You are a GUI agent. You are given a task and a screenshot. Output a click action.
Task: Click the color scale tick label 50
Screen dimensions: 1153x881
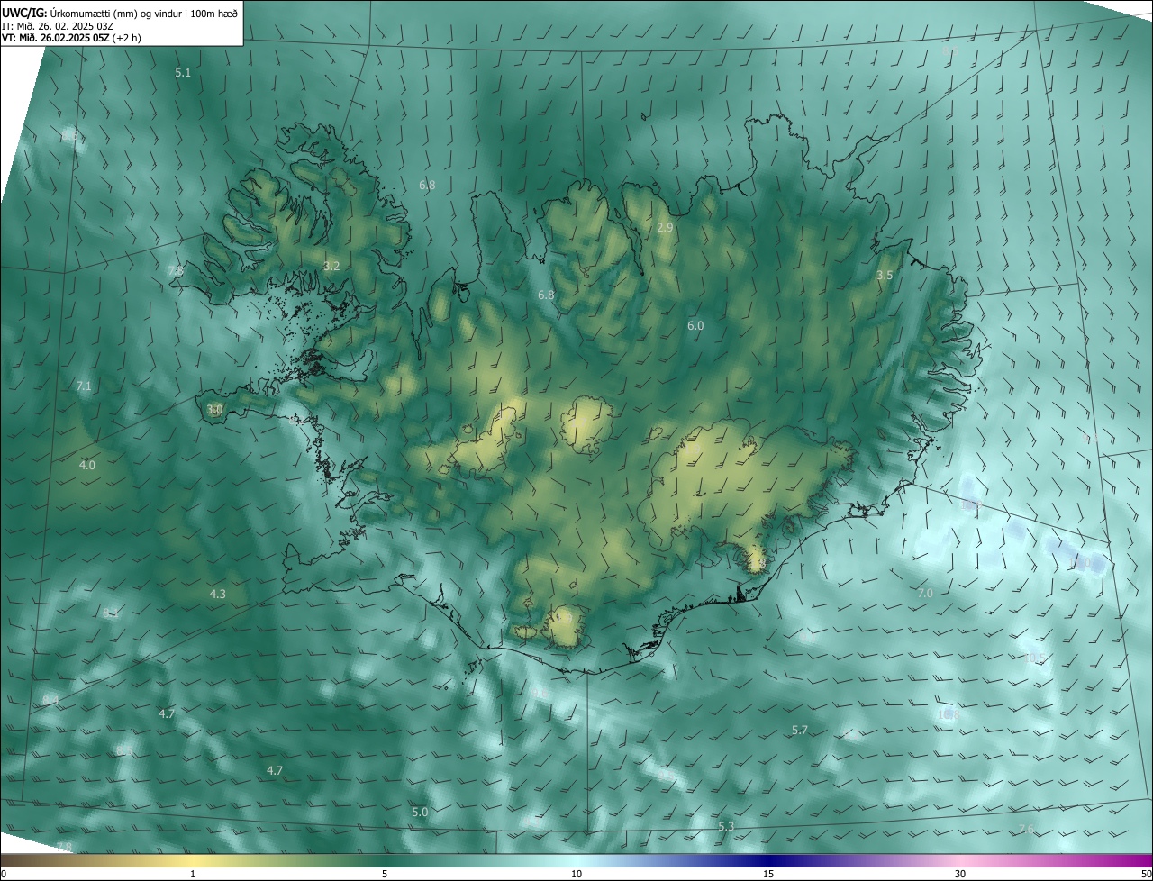pyautogui.click(x=1146, y=874)
